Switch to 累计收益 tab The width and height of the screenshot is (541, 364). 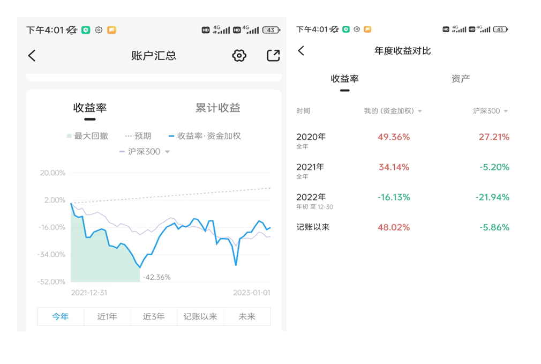click(217, 108)
